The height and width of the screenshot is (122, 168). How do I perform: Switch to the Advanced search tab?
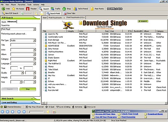click(12, 22)
